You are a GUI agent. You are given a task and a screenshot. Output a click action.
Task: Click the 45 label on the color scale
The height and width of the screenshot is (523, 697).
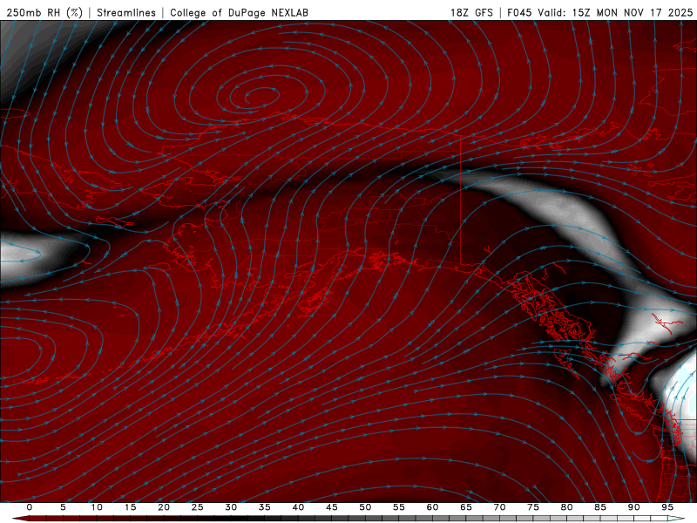click(332, 507)
